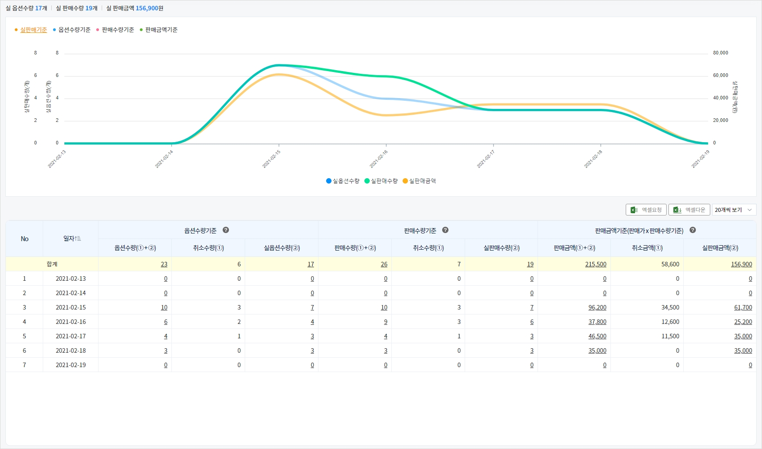The image size is (762, 449).
Task: Open total 판매금액 215,500 link
Action: point(596,264)
